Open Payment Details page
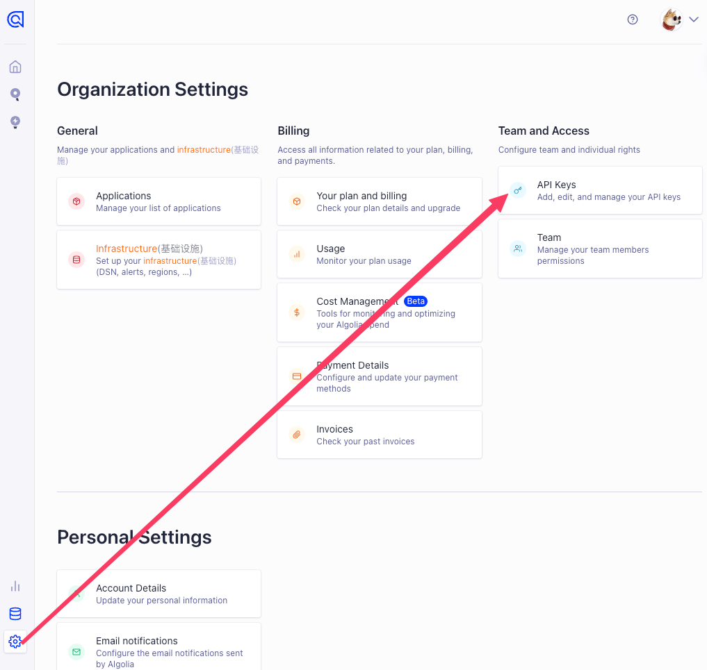707x670 pixels. click(380, 376)
